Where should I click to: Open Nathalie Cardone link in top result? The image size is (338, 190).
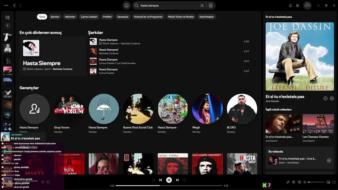[x=62, y=69]
